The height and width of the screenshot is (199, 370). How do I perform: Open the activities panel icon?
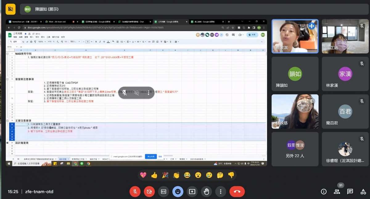pyautogui.click(x=363, y=192)
